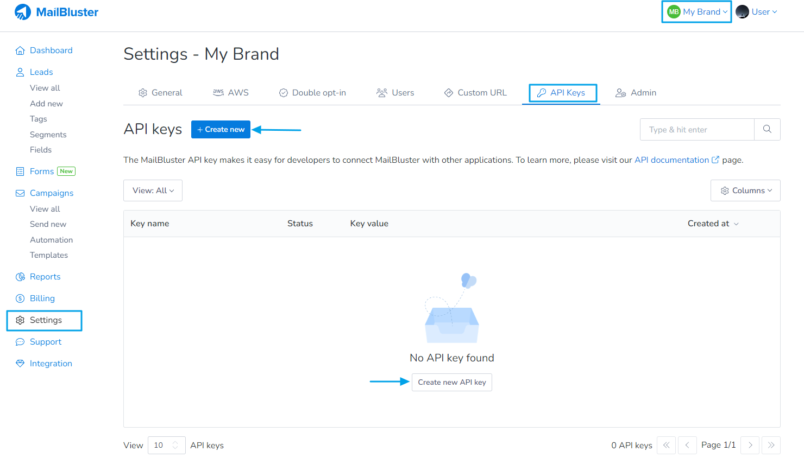This screenshot has height=464, width=804.
Task: Sort by Created at column
Action: pyautogui.click(x=713, y=224)
